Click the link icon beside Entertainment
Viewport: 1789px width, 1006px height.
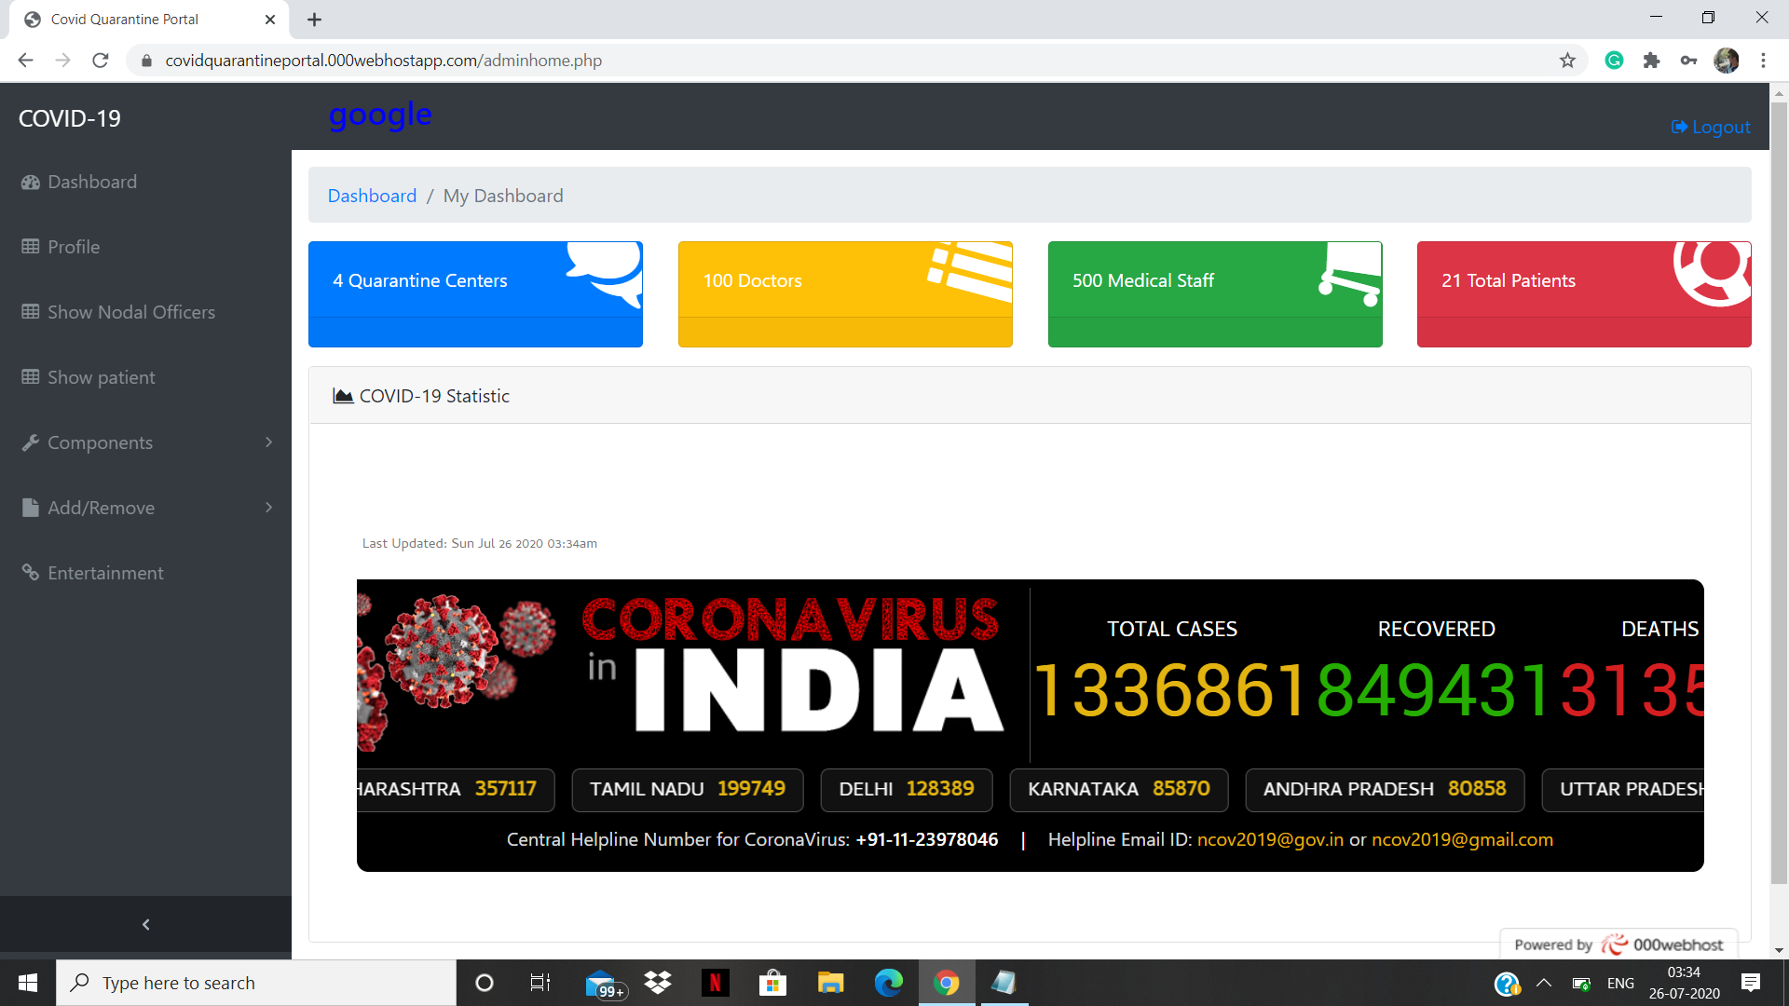click(x=31, y=573)
